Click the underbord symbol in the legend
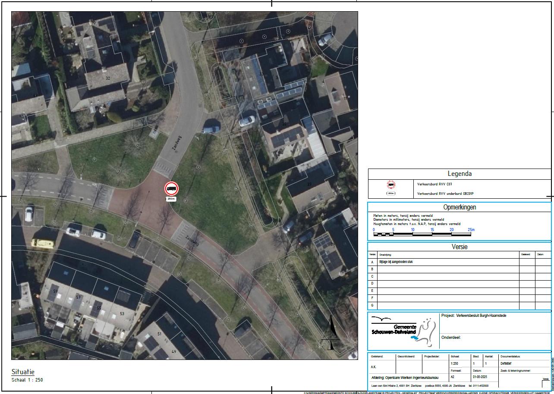Viewport: 554px width, 394px height. [391, 194]
